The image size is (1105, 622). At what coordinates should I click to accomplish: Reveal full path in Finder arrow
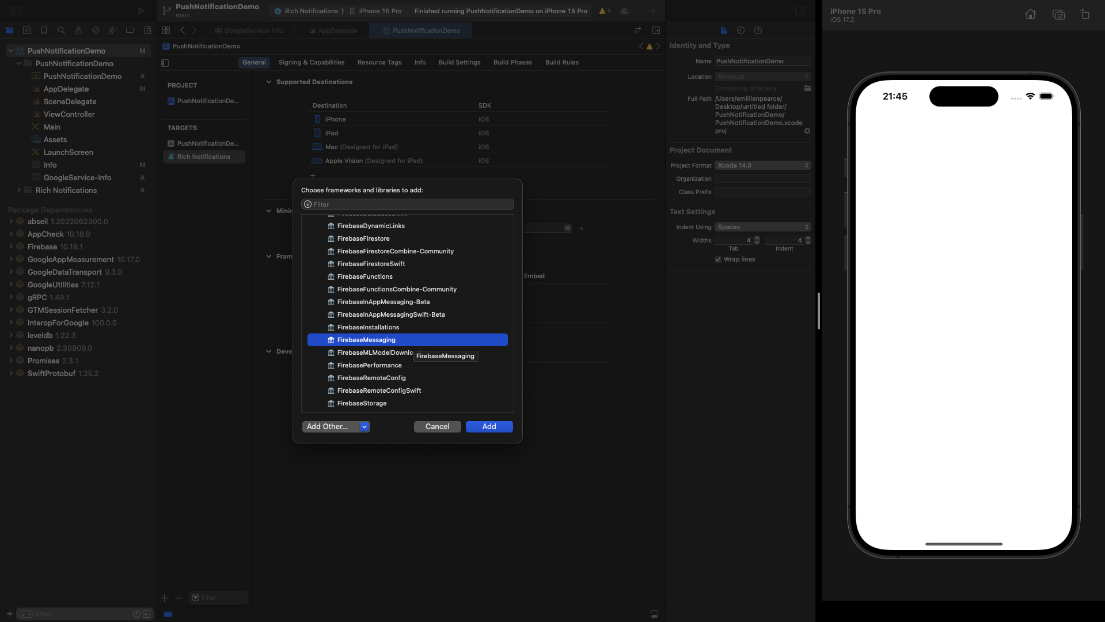point(807,131)
